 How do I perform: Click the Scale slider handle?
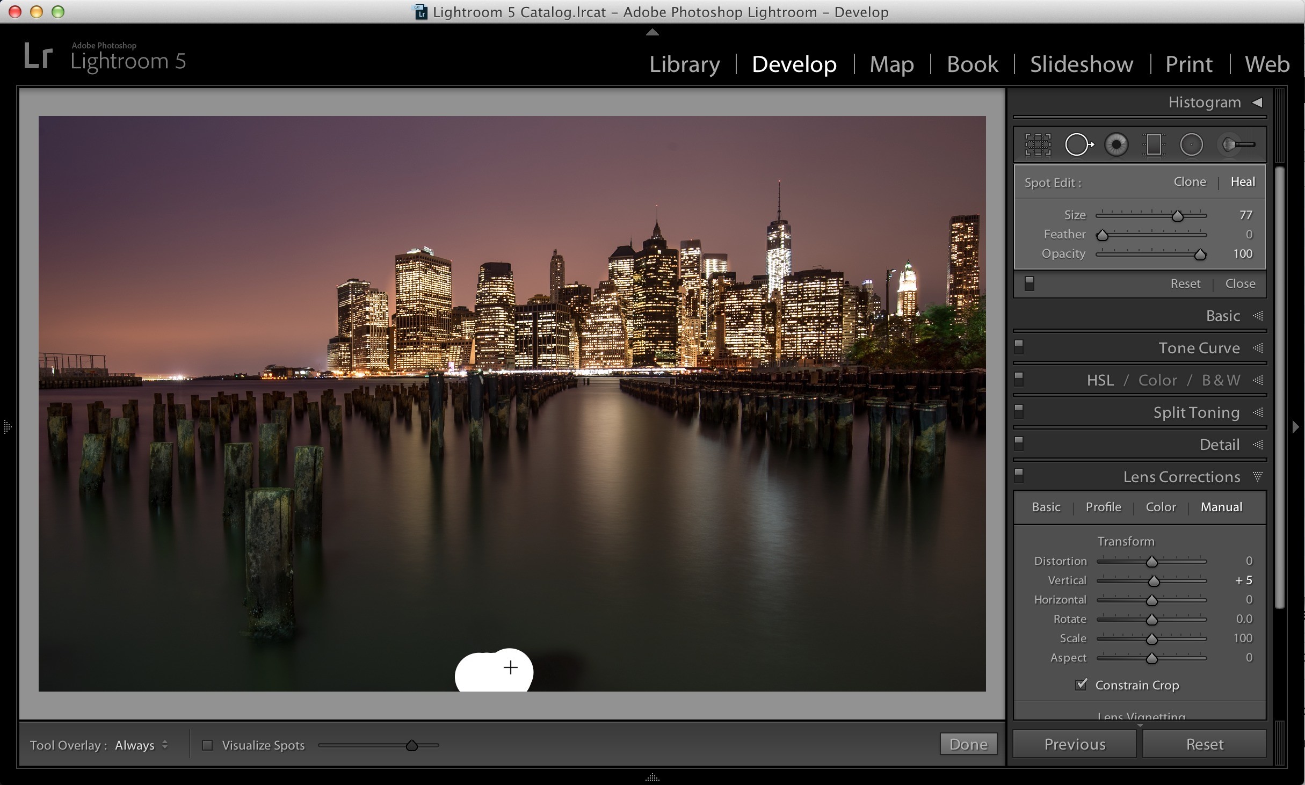pos(1151,639)
